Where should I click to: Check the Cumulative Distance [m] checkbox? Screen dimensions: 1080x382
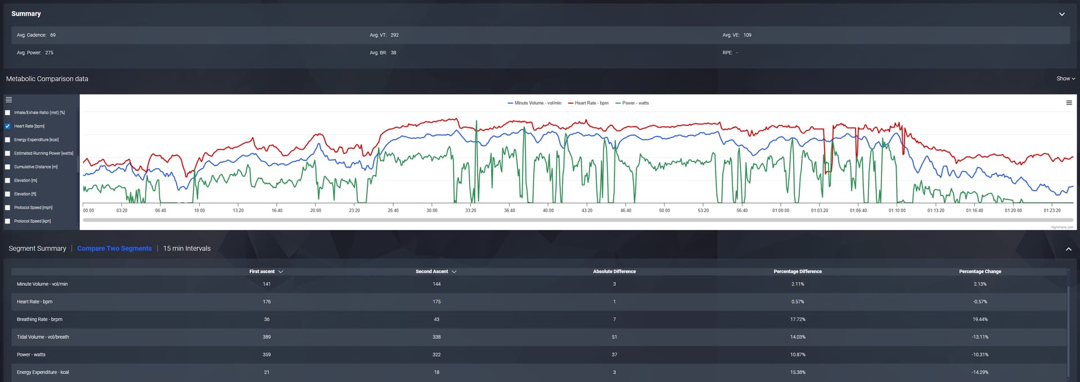pos(8,167)
